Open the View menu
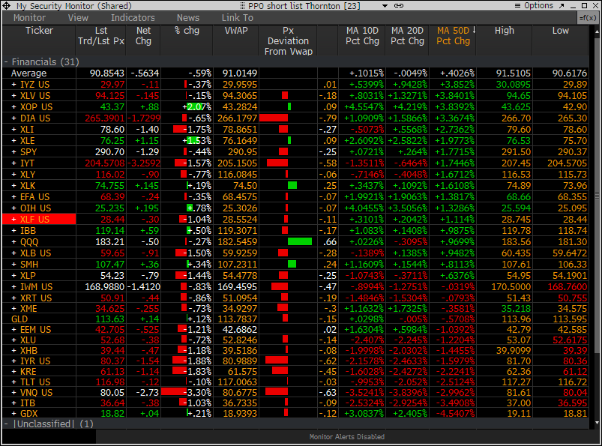 click(78, 18)
